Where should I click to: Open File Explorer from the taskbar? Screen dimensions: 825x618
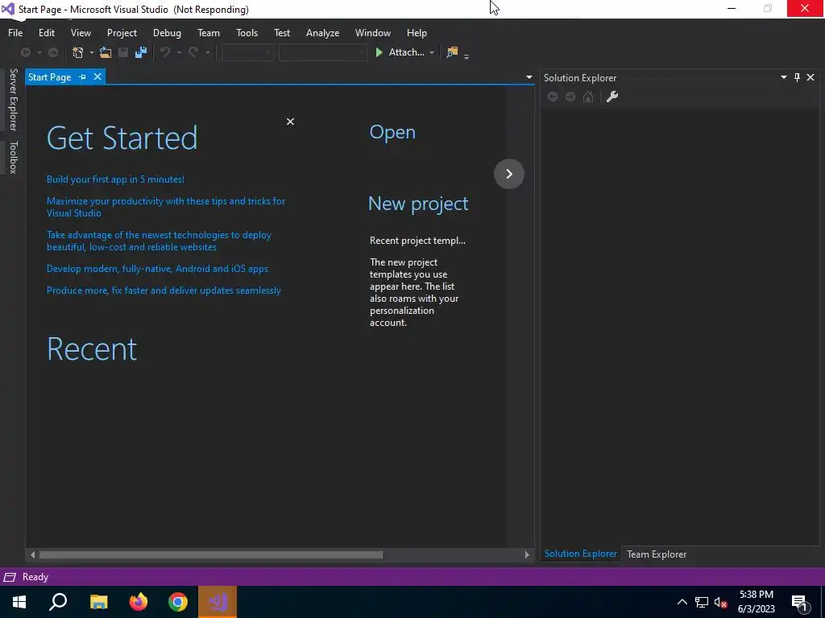pos(98,602)
